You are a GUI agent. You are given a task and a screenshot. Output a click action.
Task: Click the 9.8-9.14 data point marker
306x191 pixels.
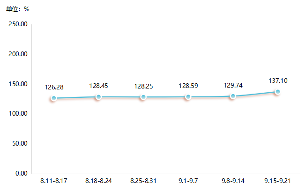coord(232,96)
